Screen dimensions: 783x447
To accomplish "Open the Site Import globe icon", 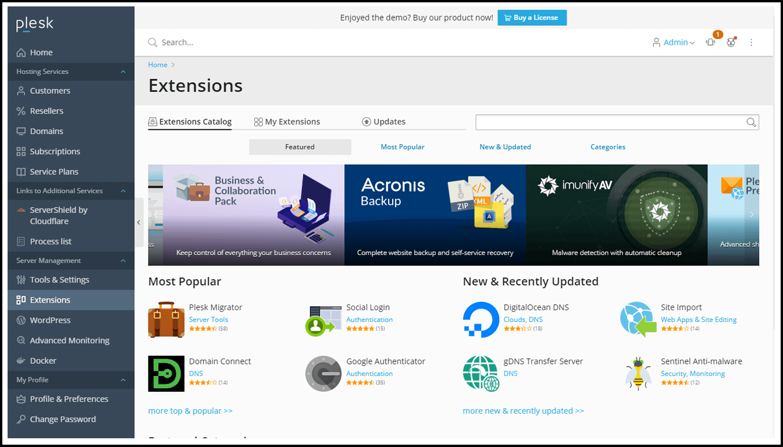I will click(x=638, y=320).
